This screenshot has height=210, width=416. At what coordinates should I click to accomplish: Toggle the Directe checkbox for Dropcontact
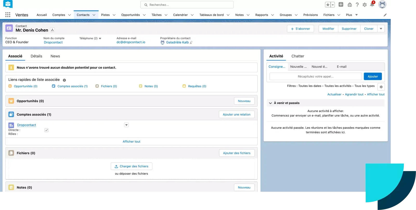(x=47, y=130)
